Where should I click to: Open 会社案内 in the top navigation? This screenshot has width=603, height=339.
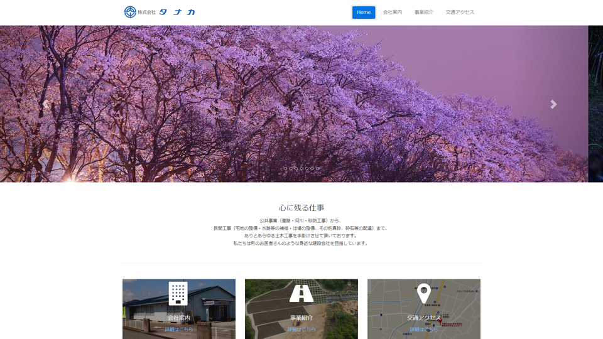click(x=393, y=12)
